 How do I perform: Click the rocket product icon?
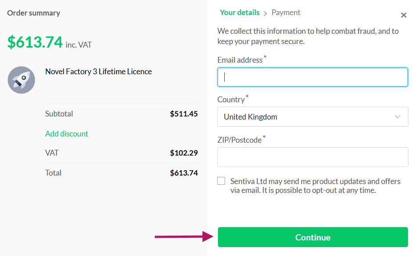(21, 80)
